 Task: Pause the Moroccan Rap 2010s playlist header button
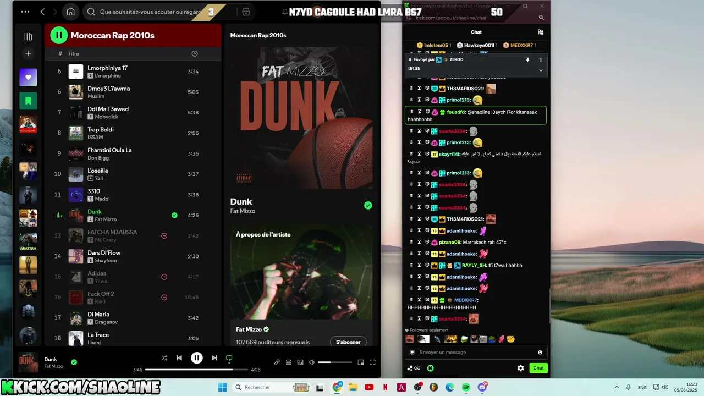(x=59, y=35)
